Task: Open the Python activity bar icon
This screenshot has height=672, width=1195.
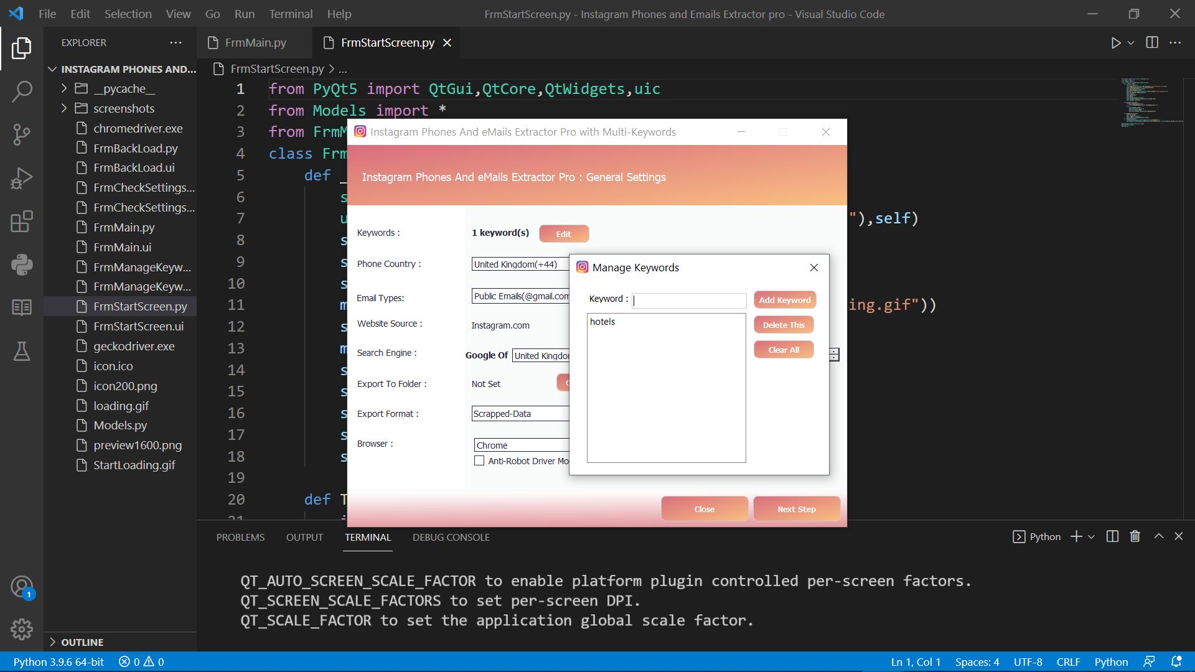Action: click(x=21, y=264)
